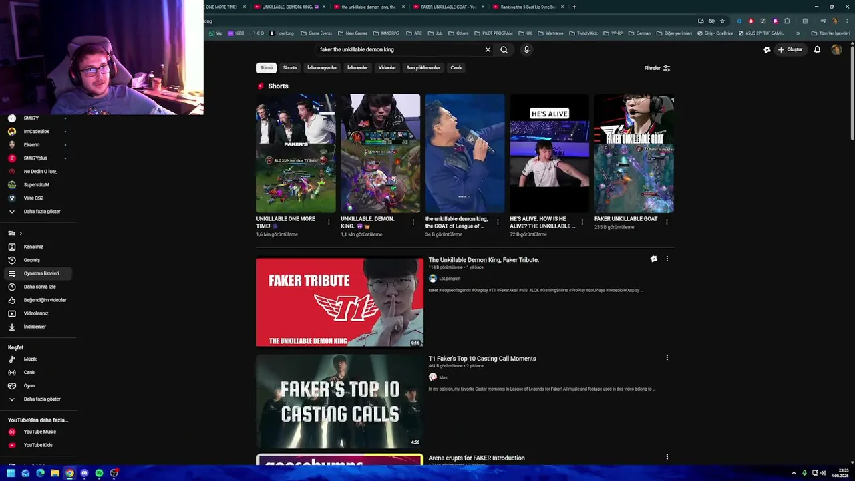The width and height of the screenshot is (855, 481).
Task: Open more options for Faker Tribute video
Action: 667,259
